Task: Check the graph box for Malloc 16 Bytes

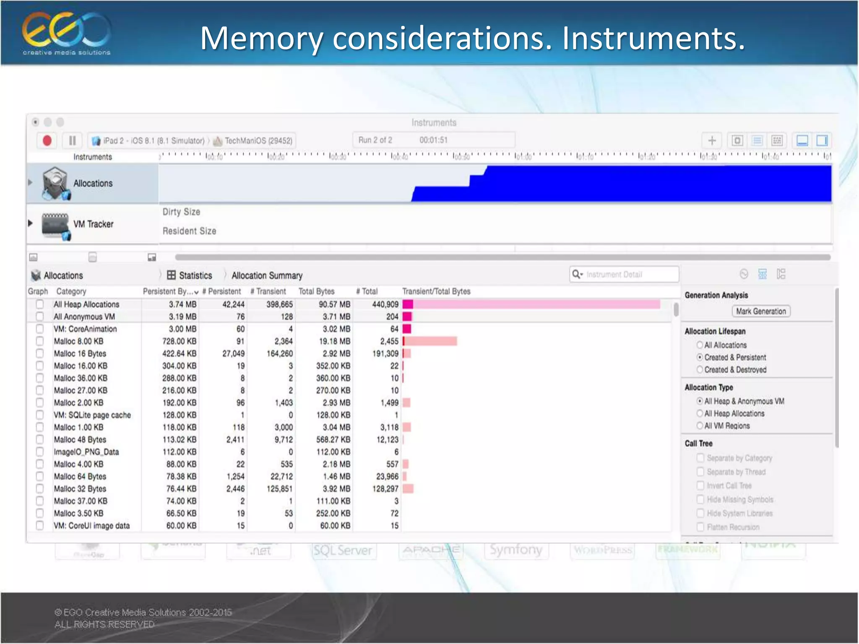Action: click(x=40, y=353)
